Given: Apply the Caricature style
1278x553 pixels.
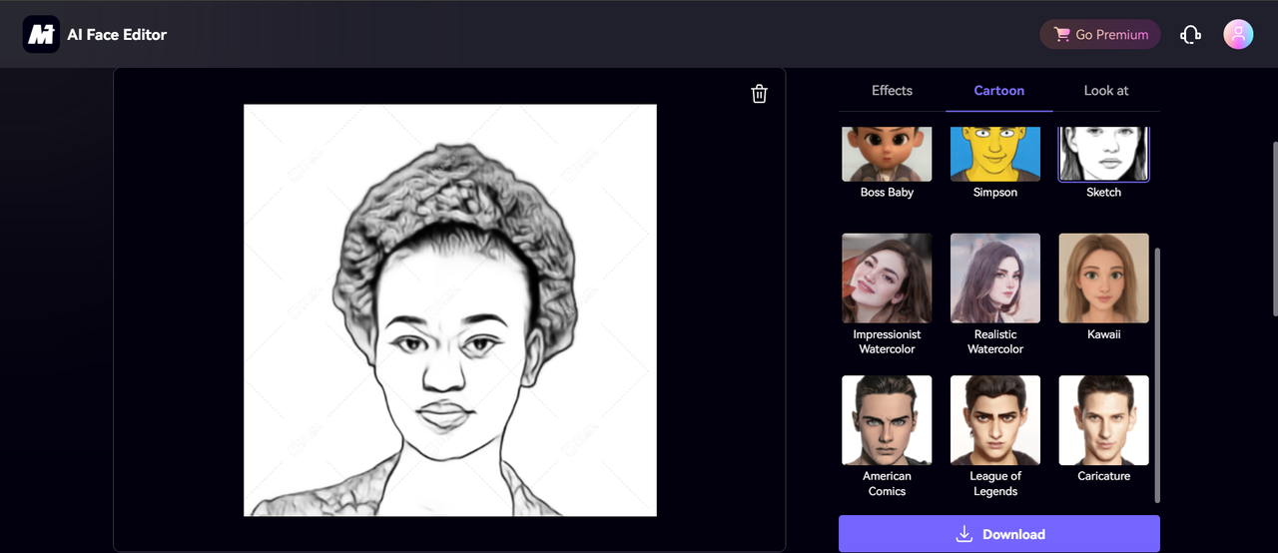Looking at the screenshot, I should pyautogui.click(x=1104, y=420).
